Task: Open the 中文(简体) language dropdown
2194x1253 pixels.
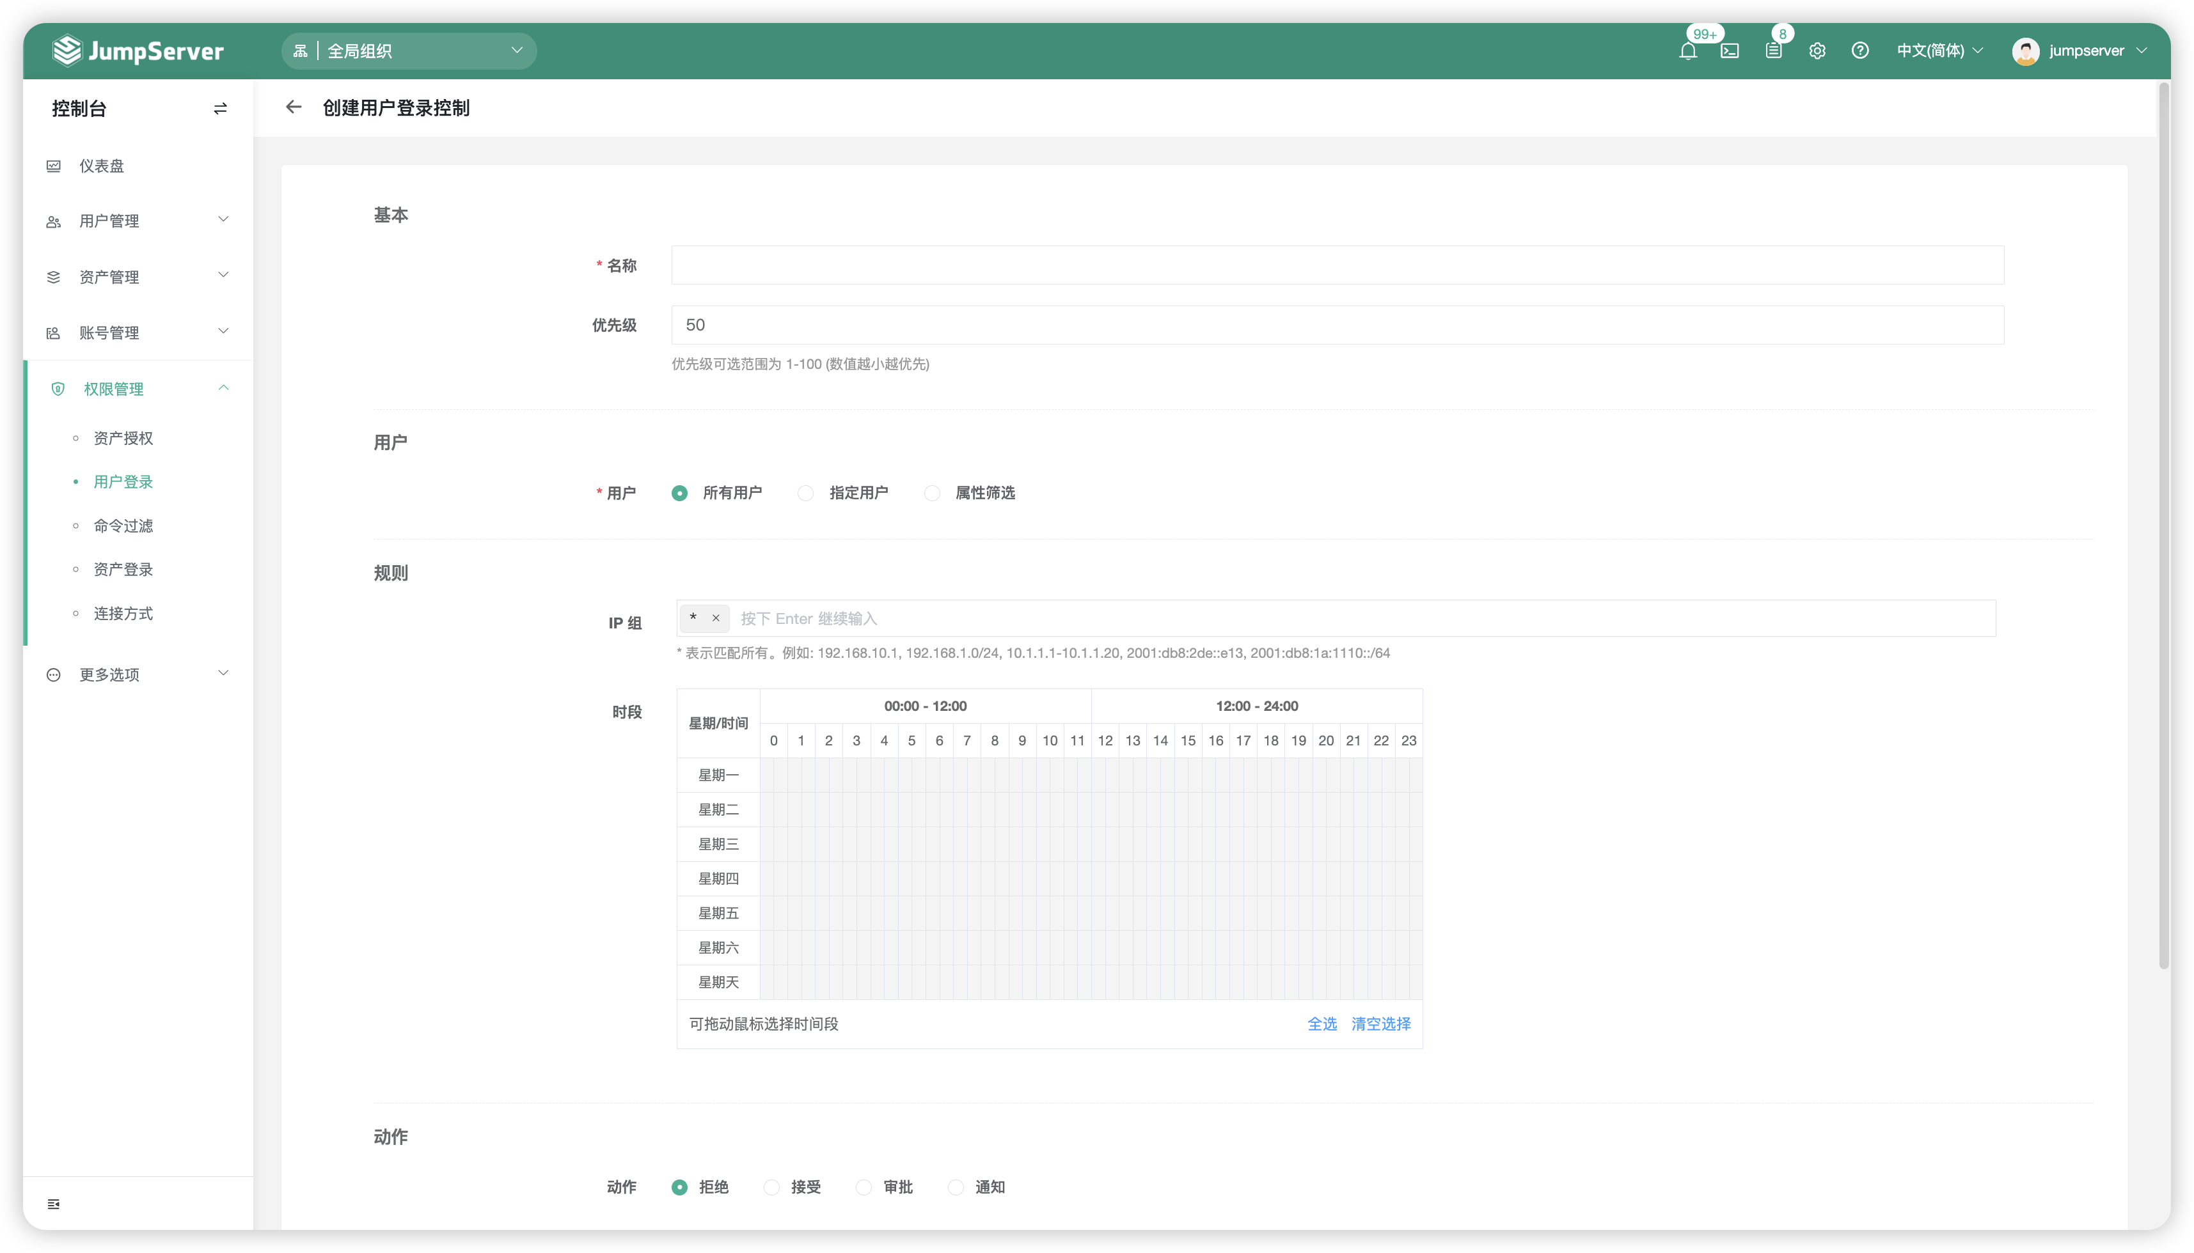Action: (1940, 51)
